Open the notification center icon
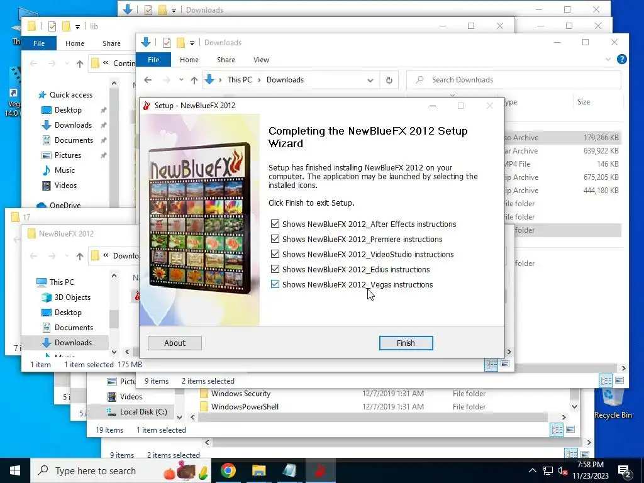 point(625,471)
